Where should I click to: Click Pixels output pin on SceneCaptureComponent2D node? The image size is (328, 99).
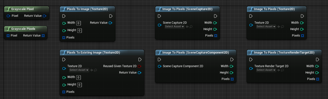[x=232, y=79]
